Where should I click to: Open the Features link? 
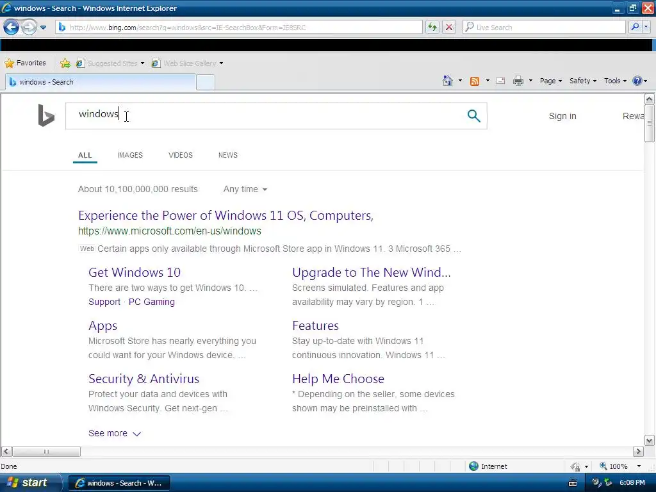315,326
